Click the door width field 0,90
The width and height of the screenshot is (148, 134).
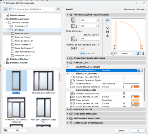click(x=88, y=20)
